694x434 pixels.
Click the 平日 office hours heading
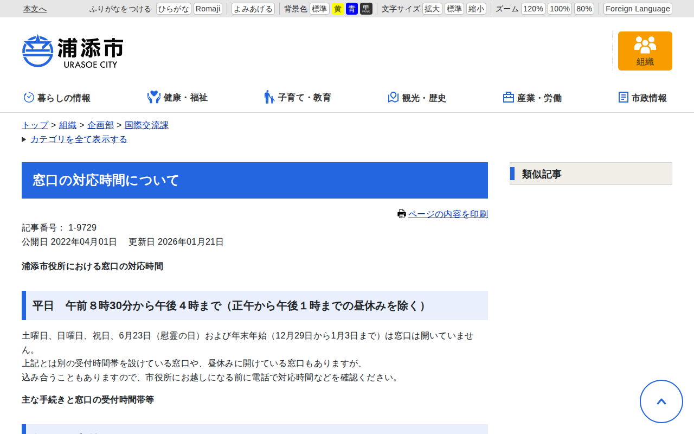(x=255, y=305)
